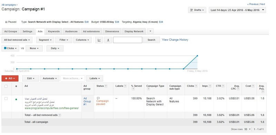
Task: Switch to the Keywords tab
Action: [54, 31]
